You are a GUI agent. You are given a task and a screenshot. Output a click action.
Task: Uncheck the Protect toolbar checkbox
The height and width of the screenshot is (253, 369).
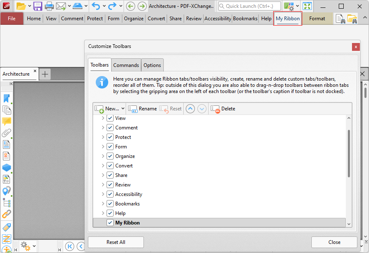110,137
